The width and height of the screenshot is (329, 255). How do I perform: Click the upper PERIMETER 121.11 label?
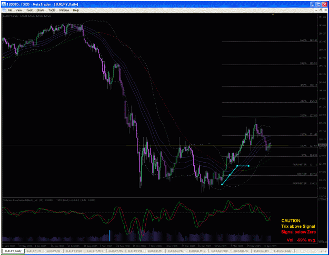pyautogui.click(x=305, y=165)
